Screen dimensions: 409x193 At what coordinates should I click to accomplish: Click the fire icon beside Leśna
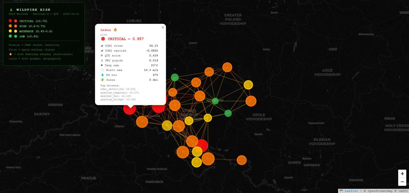(x=115, y=30)
